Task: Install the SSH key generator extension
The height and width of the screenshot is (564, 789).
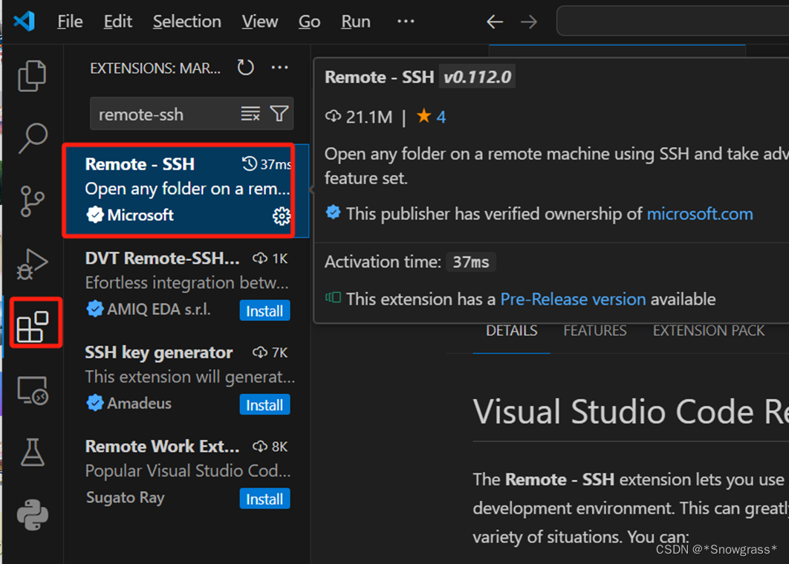Action: [x=264, y=405]
